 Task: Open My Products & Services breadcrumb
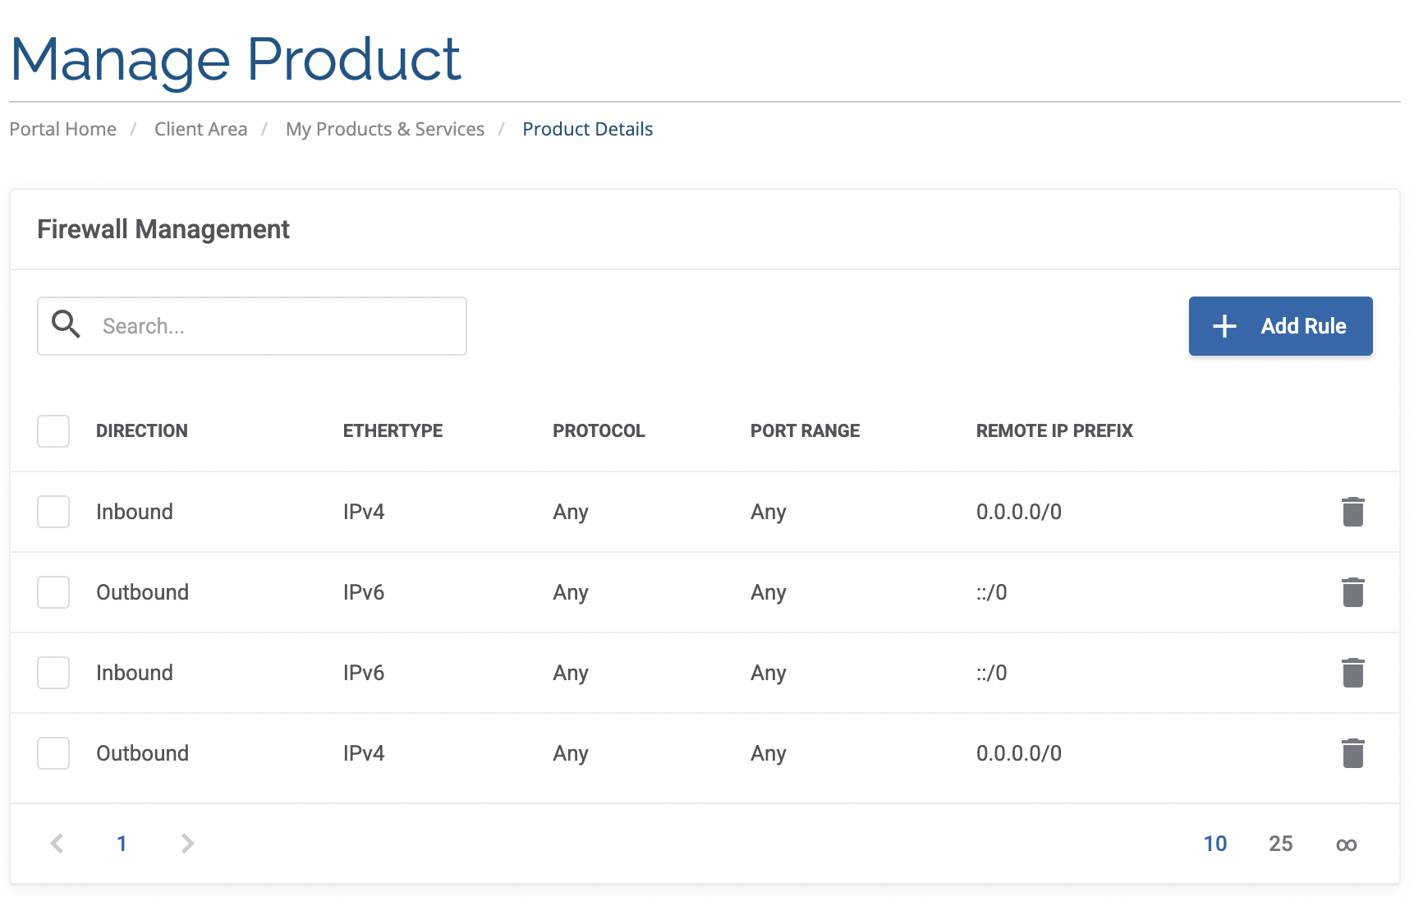point(384,129)
